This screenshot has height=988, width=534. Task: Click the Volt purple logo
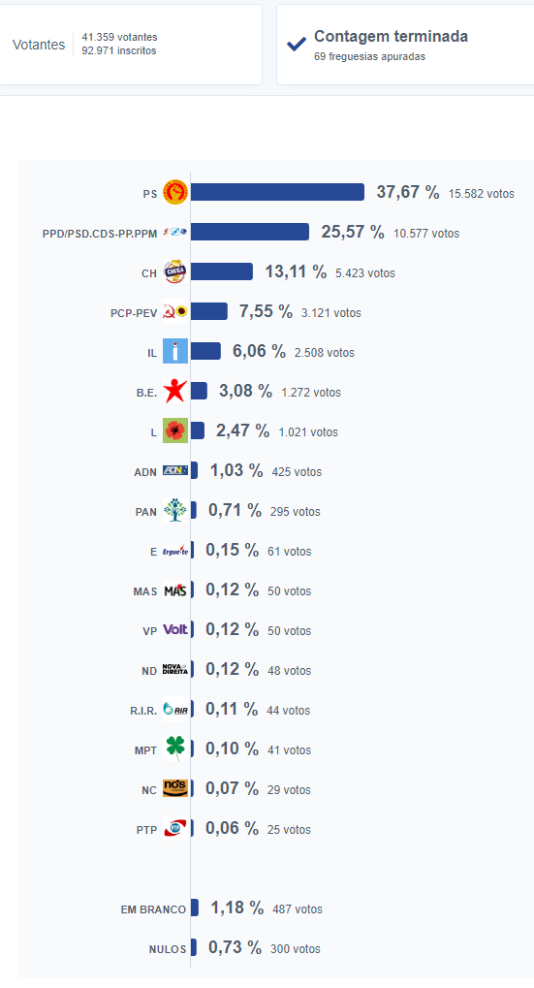(175, 629)
